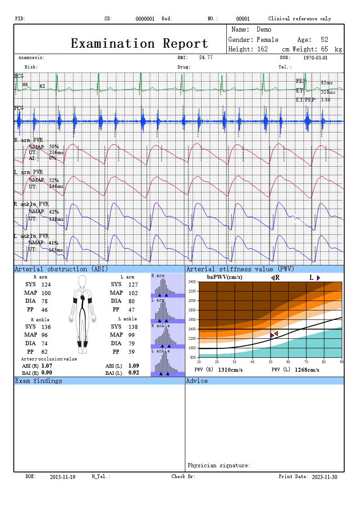Click the orange R data marker on chart

click(x=276, y=333)
